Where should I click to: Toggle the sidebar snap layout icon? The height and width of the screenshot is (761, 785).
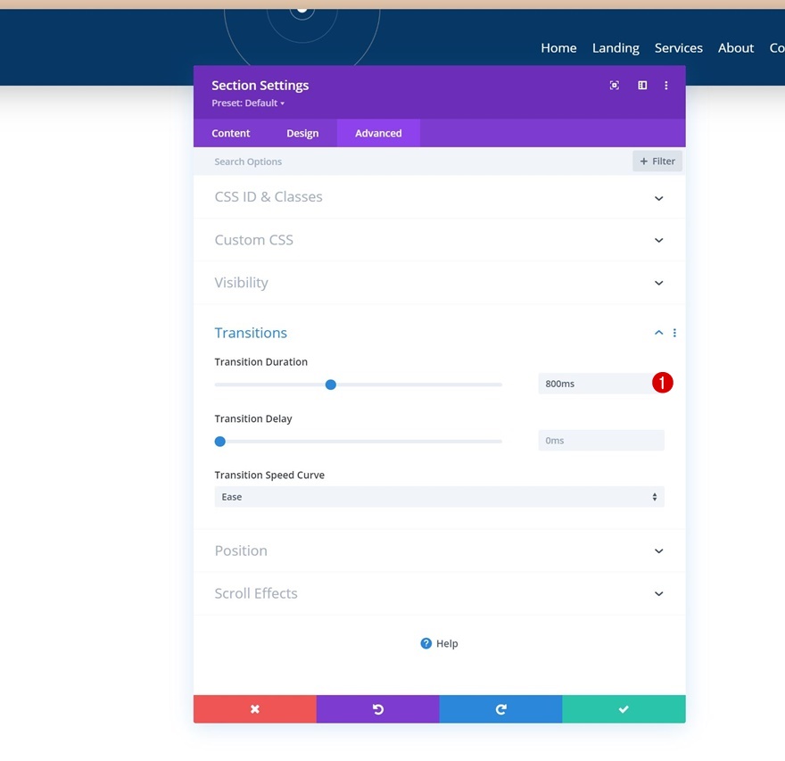point(641,85)
